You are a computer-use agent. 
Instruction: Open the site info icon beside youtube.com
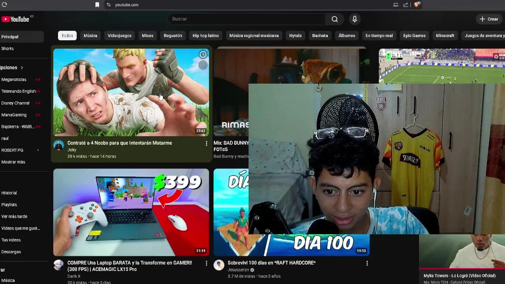tap(108, 5)
